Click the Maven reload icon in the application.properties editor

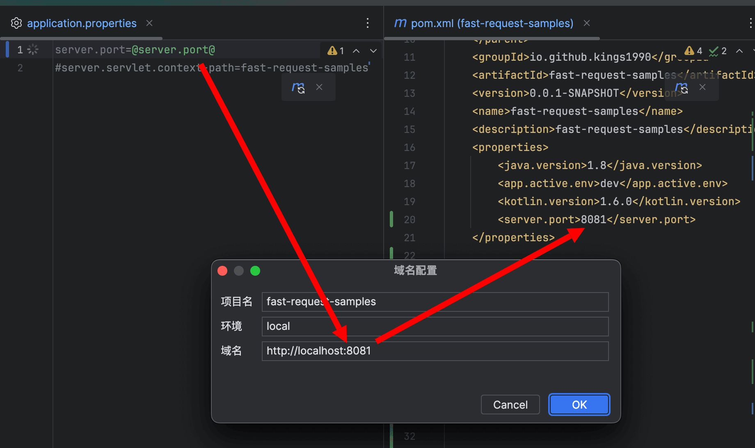(298, 87)
